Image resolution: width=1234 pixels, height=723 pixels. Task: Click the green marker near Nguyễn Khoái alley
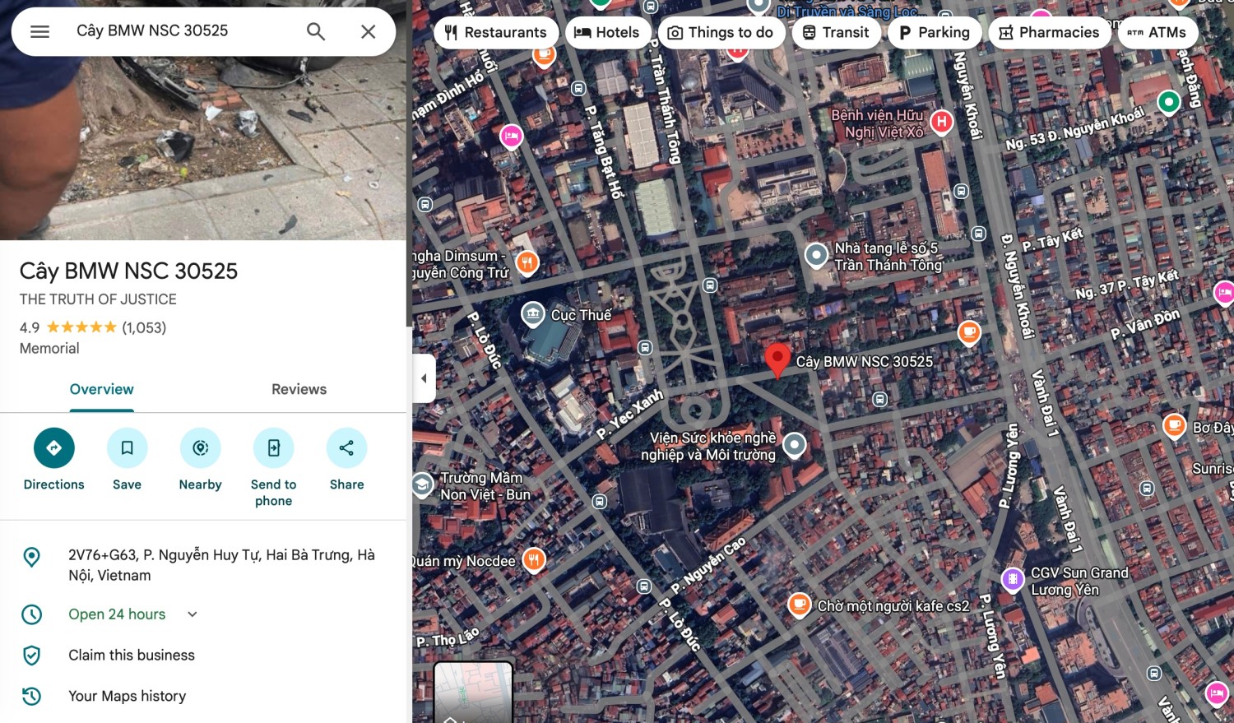(1169, 101)
